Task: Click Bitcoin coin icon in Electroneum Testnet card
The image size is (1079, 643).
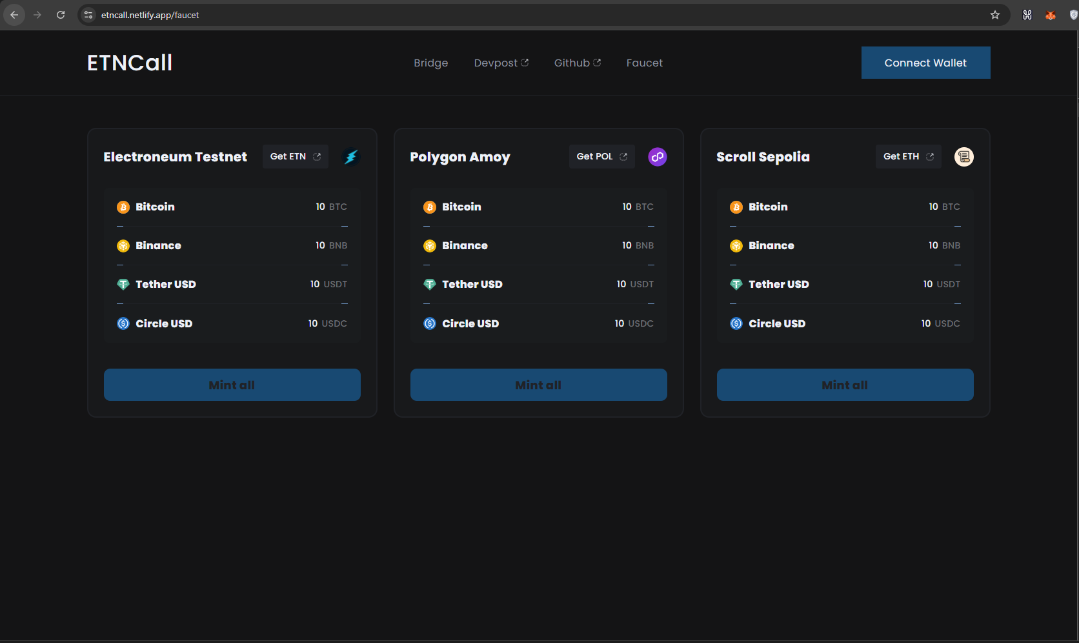Action: tap(123, 207)
